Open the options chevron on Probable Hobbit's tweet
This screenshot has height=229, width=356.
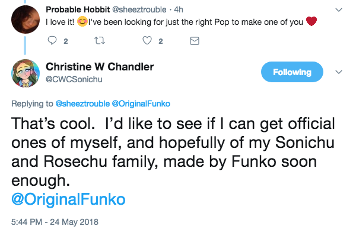(x=339, y=10)
